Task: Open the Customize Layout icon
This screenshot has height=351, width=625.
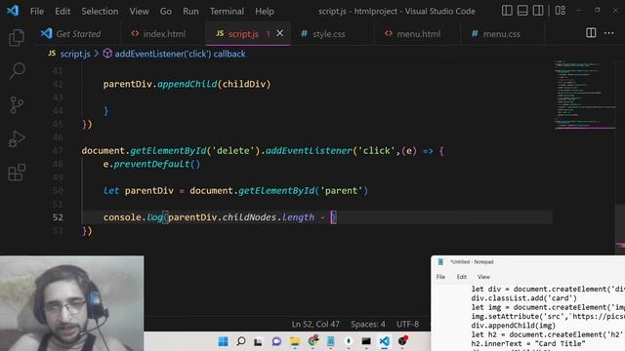Action: [x=560, y=11]
